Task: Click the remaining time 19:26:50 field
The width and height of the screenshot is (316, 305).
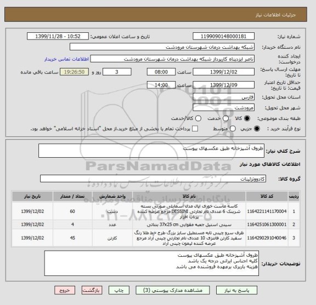Action: [75, 72]
